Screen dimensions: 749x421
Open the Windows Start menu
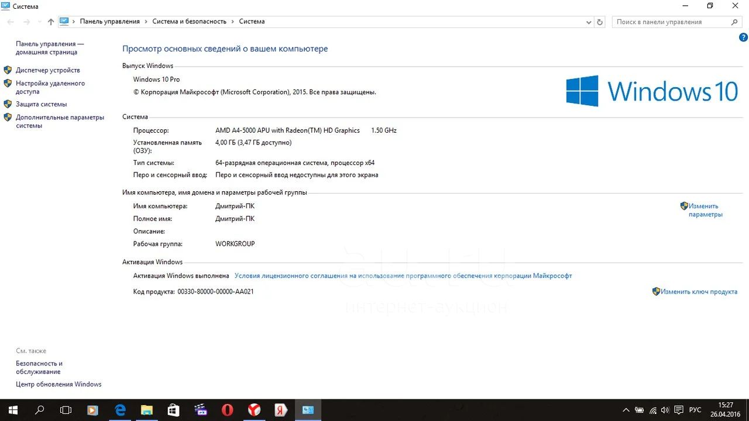point(13,410)
